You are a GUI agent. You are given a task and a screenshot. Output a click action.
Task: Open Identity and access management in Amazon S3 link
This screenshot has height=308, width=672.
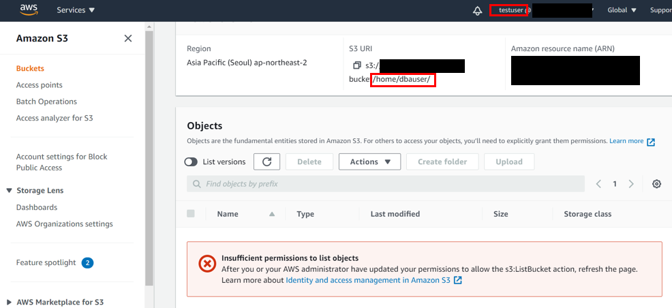[x=368, y=280]
